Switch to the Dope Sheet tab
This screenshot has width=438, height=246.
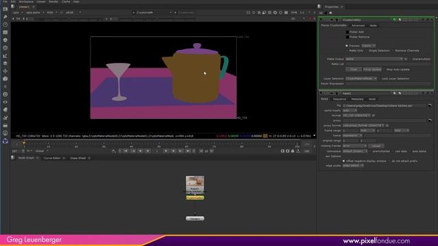coord(78,158)
